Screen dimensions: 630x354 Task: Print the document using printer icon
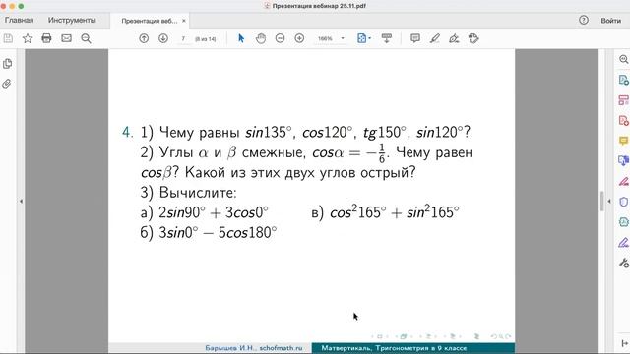click(46, 38)
